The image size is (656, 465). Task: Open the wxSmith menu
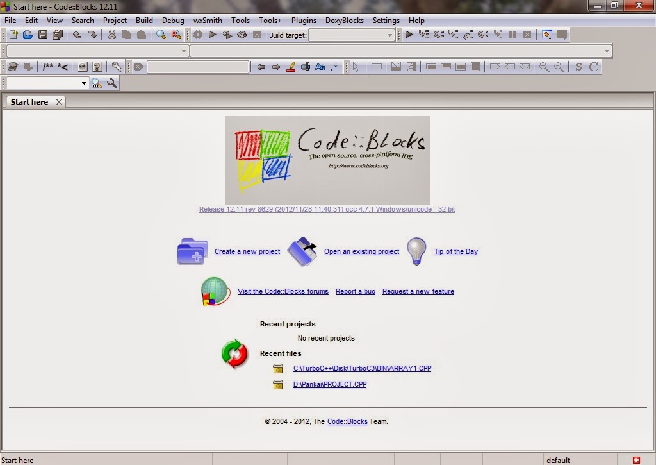(207, 21)
